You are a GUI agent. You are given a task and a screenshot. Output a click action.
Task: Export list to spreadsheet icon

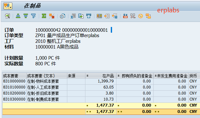(x=73, y=16)
